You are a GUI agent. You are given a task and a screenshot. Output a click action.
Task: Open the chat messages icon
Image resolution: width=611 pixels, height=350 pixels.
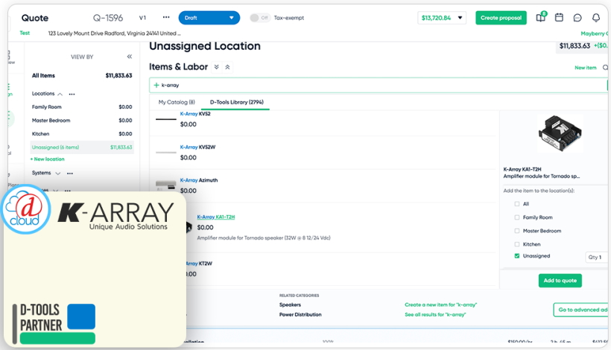pyautogui.click(x=577, y=18)
